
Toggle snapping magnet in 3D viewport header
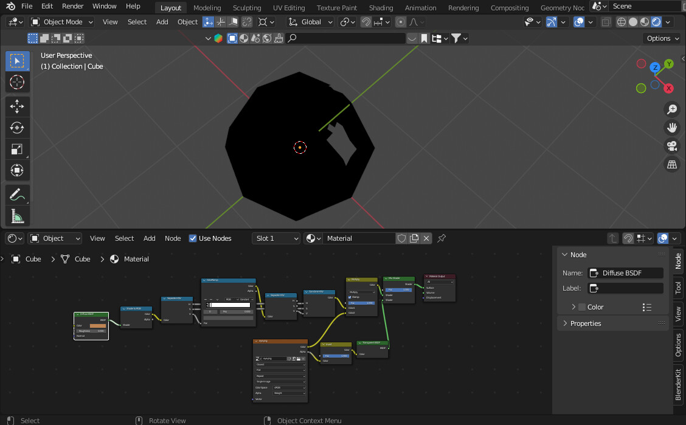coord(366,22)
